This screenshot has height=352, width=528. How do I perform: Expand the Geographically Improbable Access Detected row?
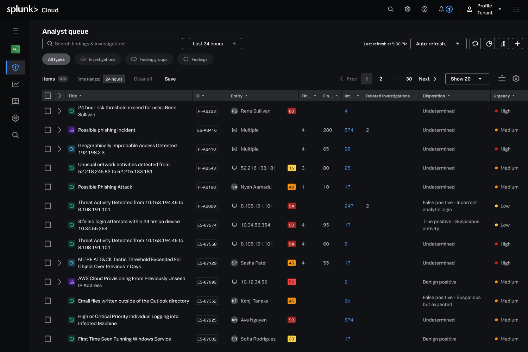point(59,149)
